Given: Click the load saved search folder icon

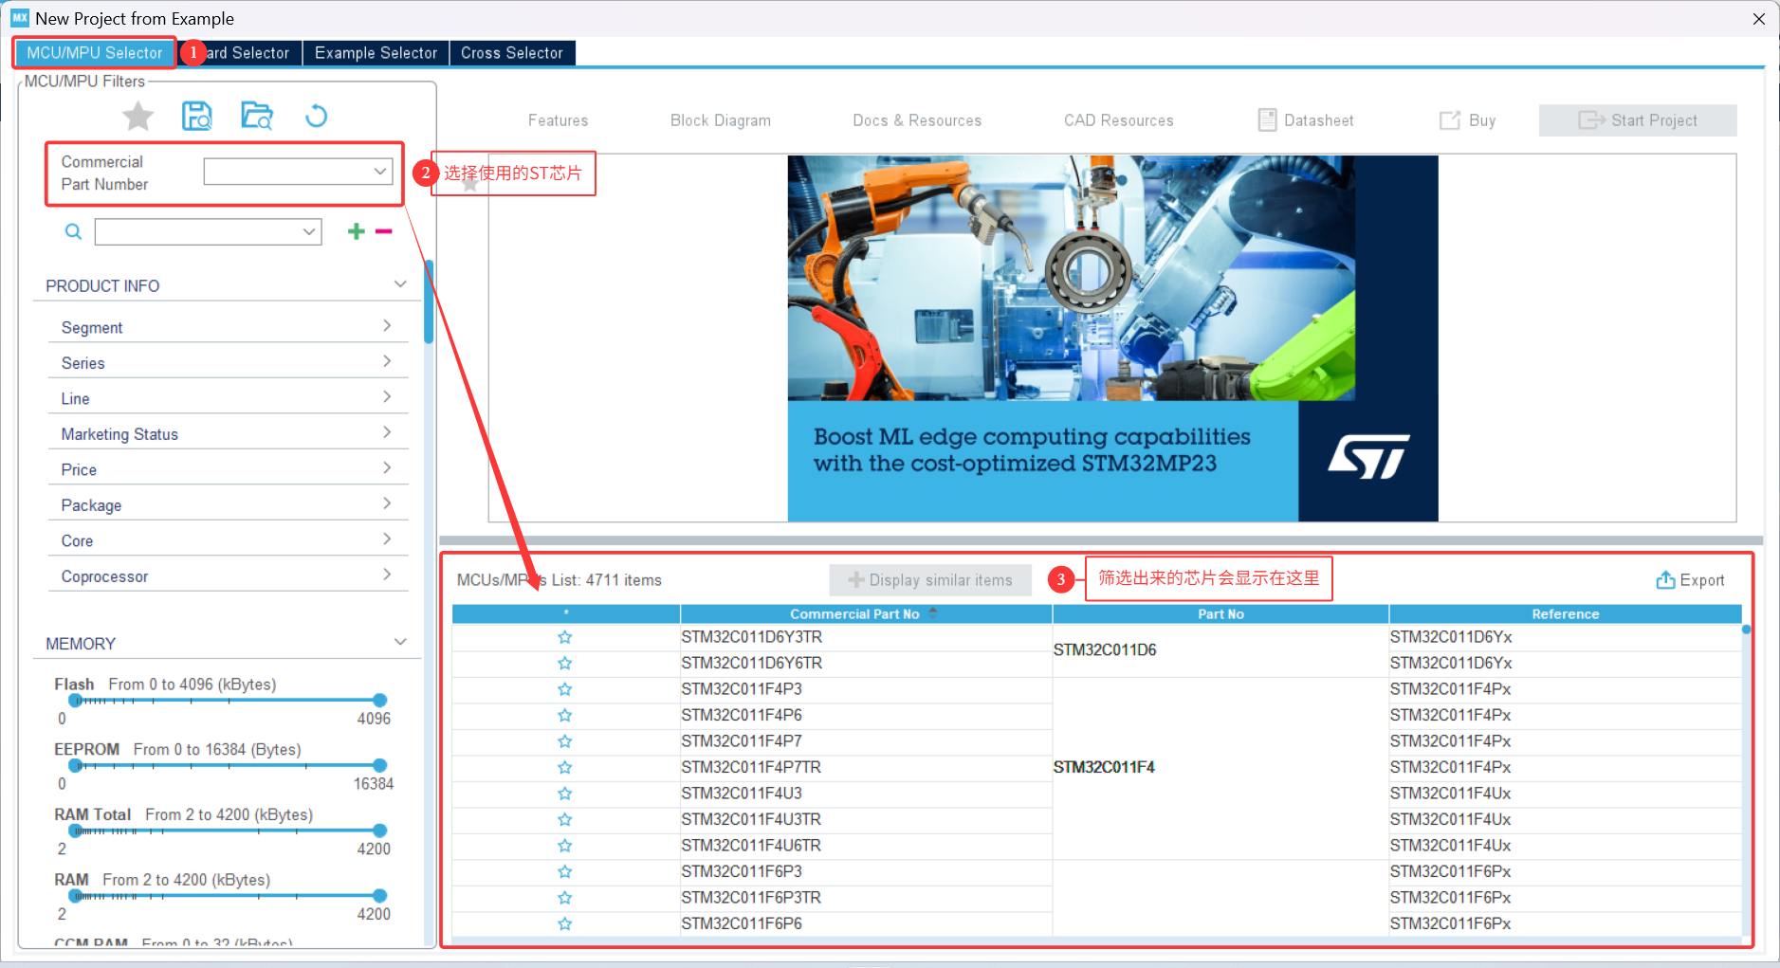Looking at the screenshot, I should [256, 117].
